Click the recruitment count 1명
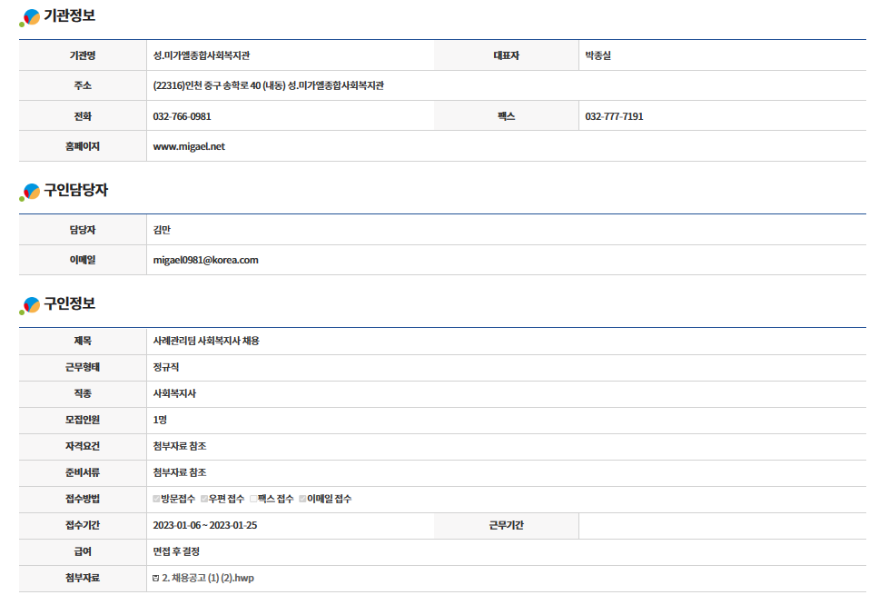This screenshot has height=595, width=879. [160, 420]
